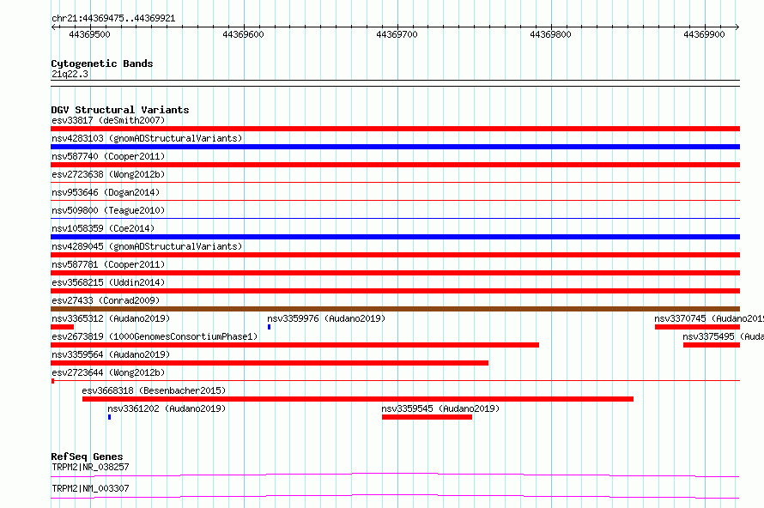The image size is (764, 508).
Task: Click the red bar under nsv587781
Action: pos(395,273)
